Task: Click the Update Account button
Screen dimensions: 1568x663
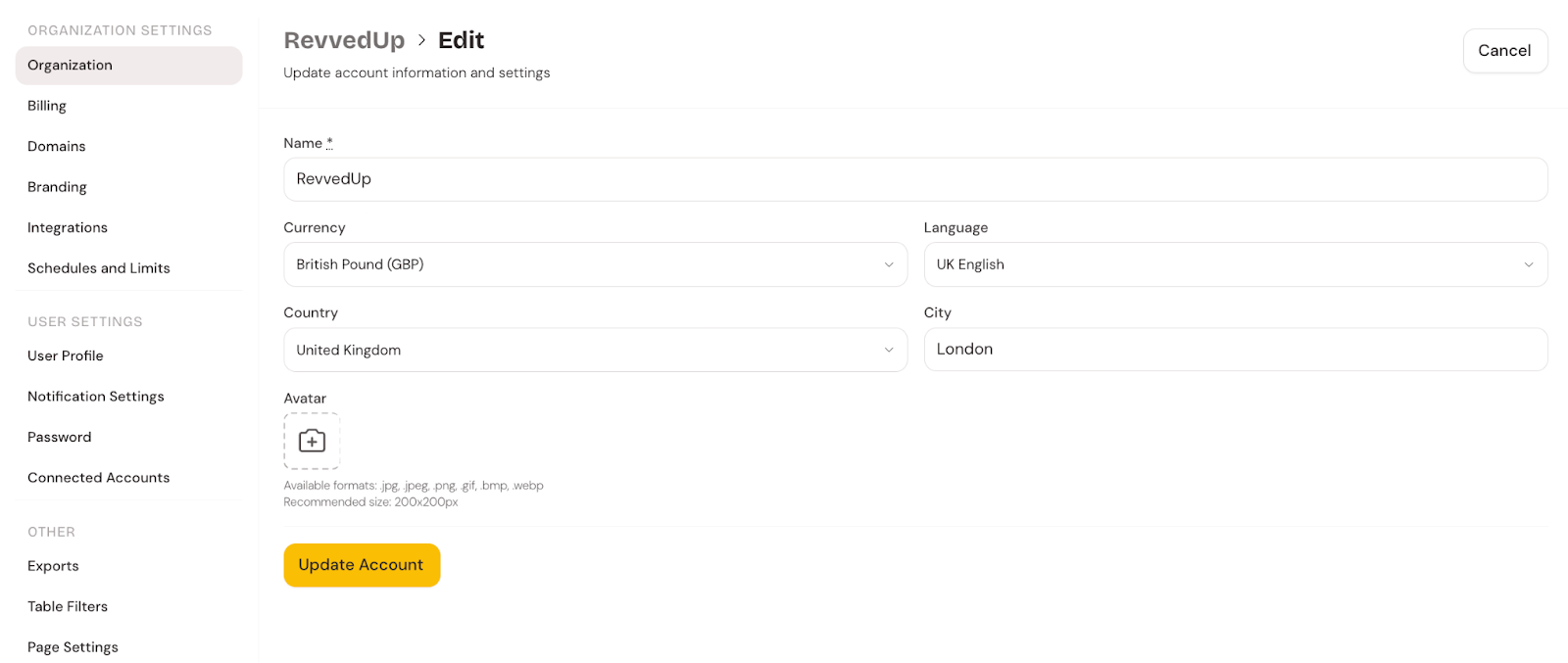Action: (362, 565)
